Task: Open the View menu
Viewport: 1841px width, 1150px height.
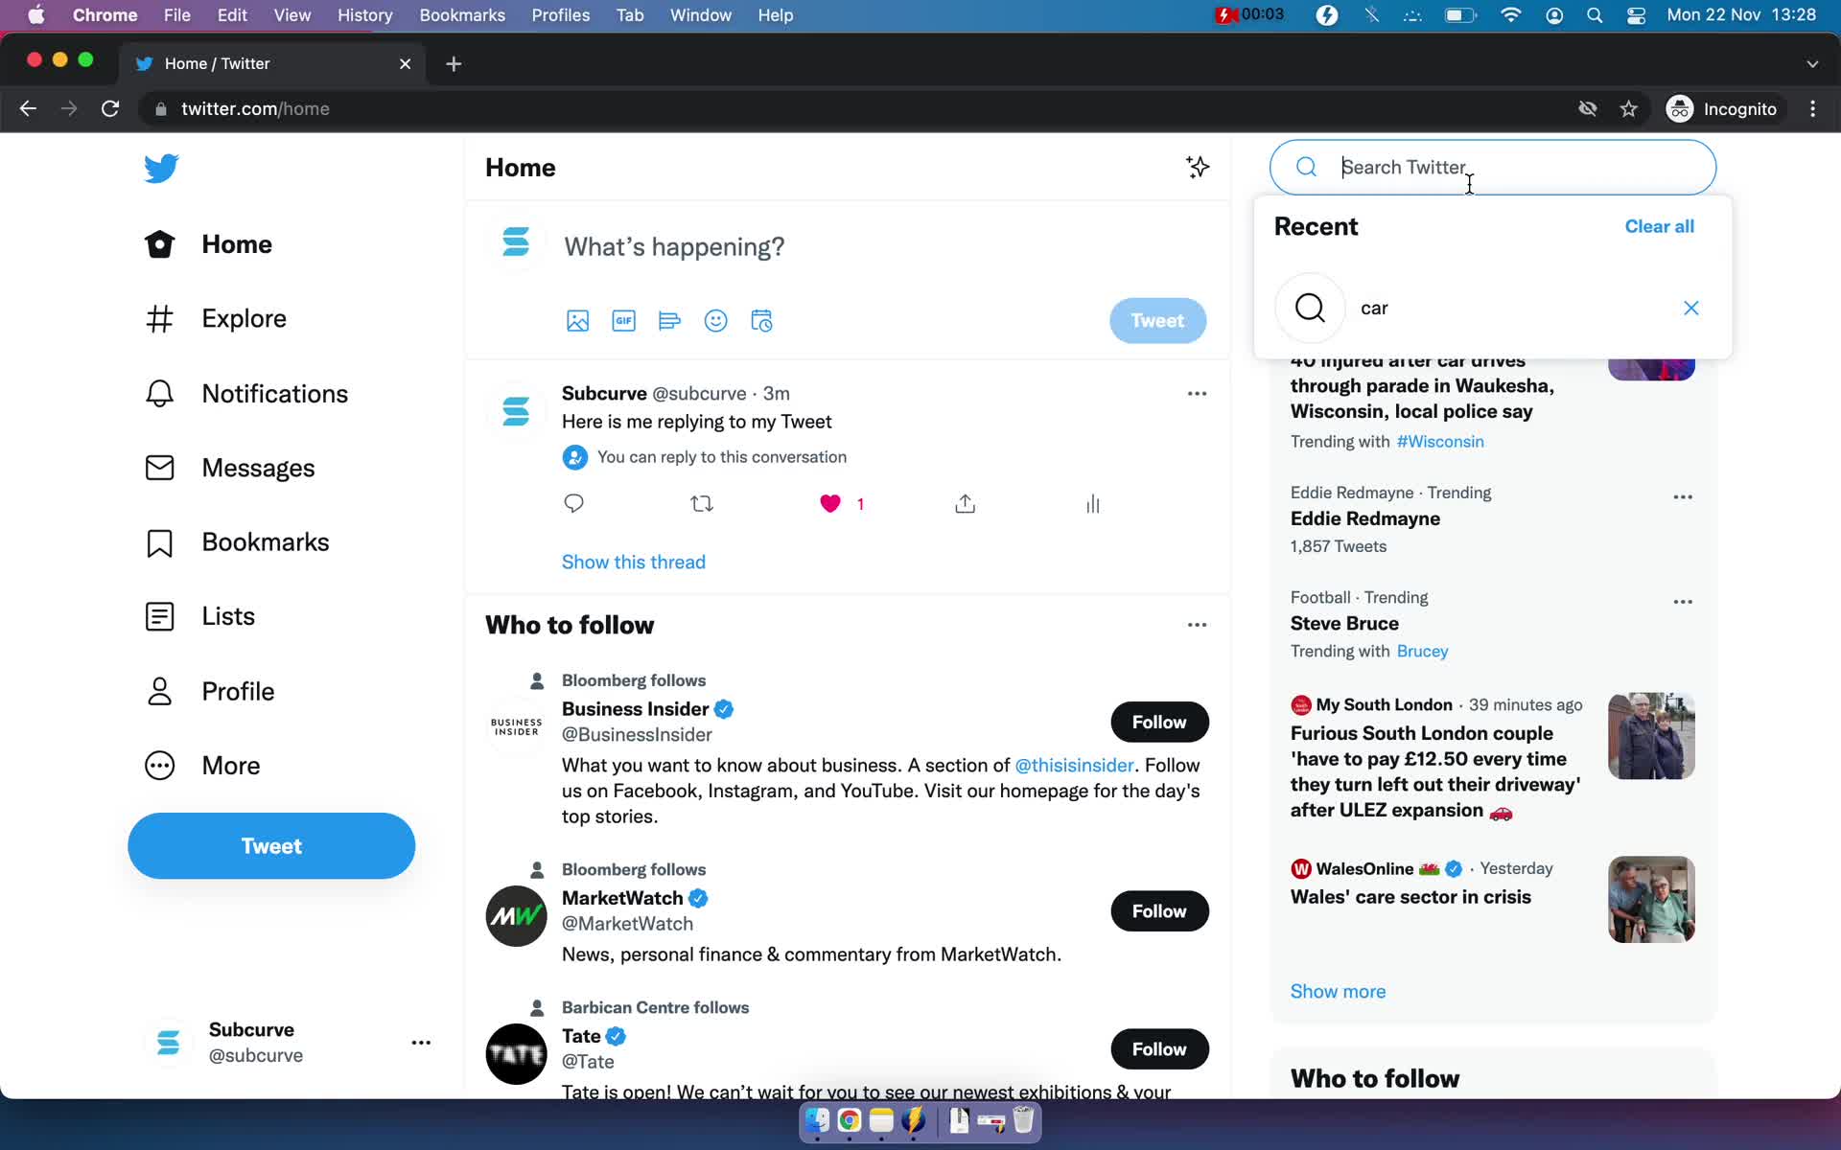Action: tap(291, 15)
